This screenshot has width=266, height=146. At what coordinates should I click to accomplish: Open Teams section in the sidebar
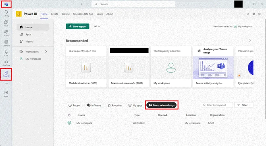[6, 33]
